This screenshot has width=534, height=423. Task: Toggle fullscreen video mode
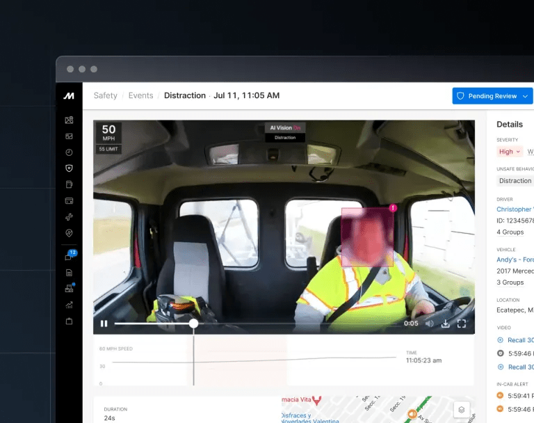(462, 324)
